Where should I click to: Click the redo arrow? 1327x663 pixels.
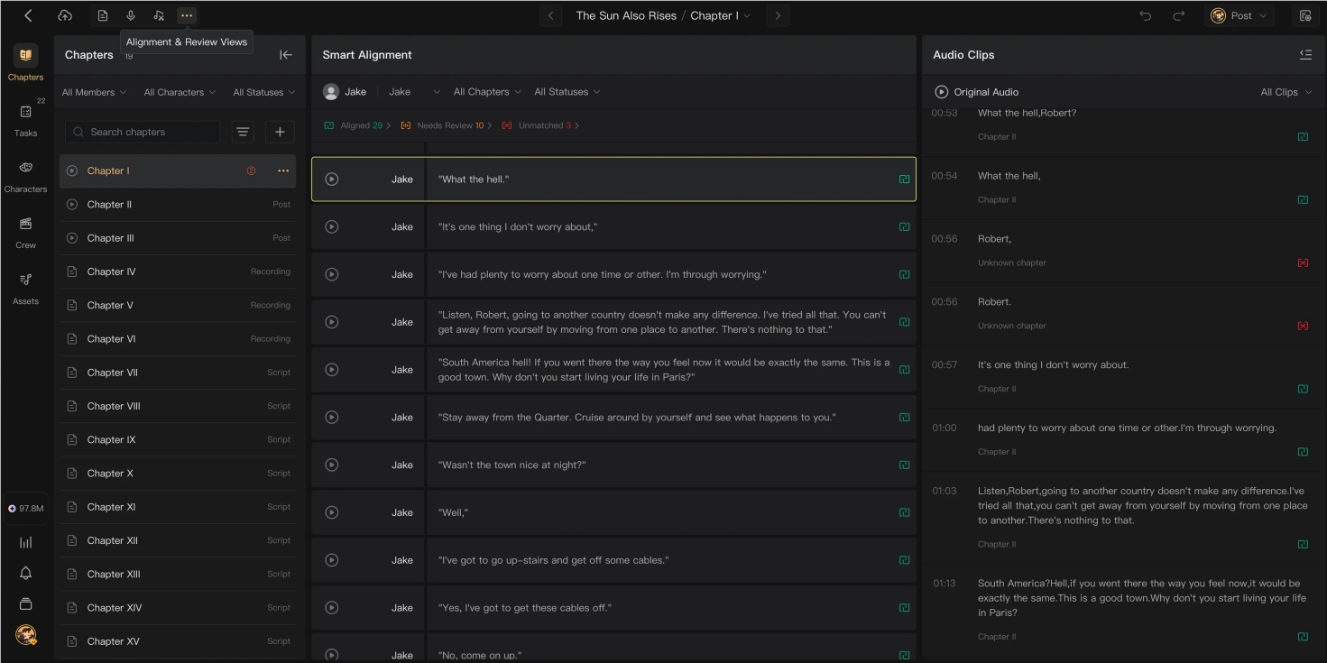tap(1178, 15)
